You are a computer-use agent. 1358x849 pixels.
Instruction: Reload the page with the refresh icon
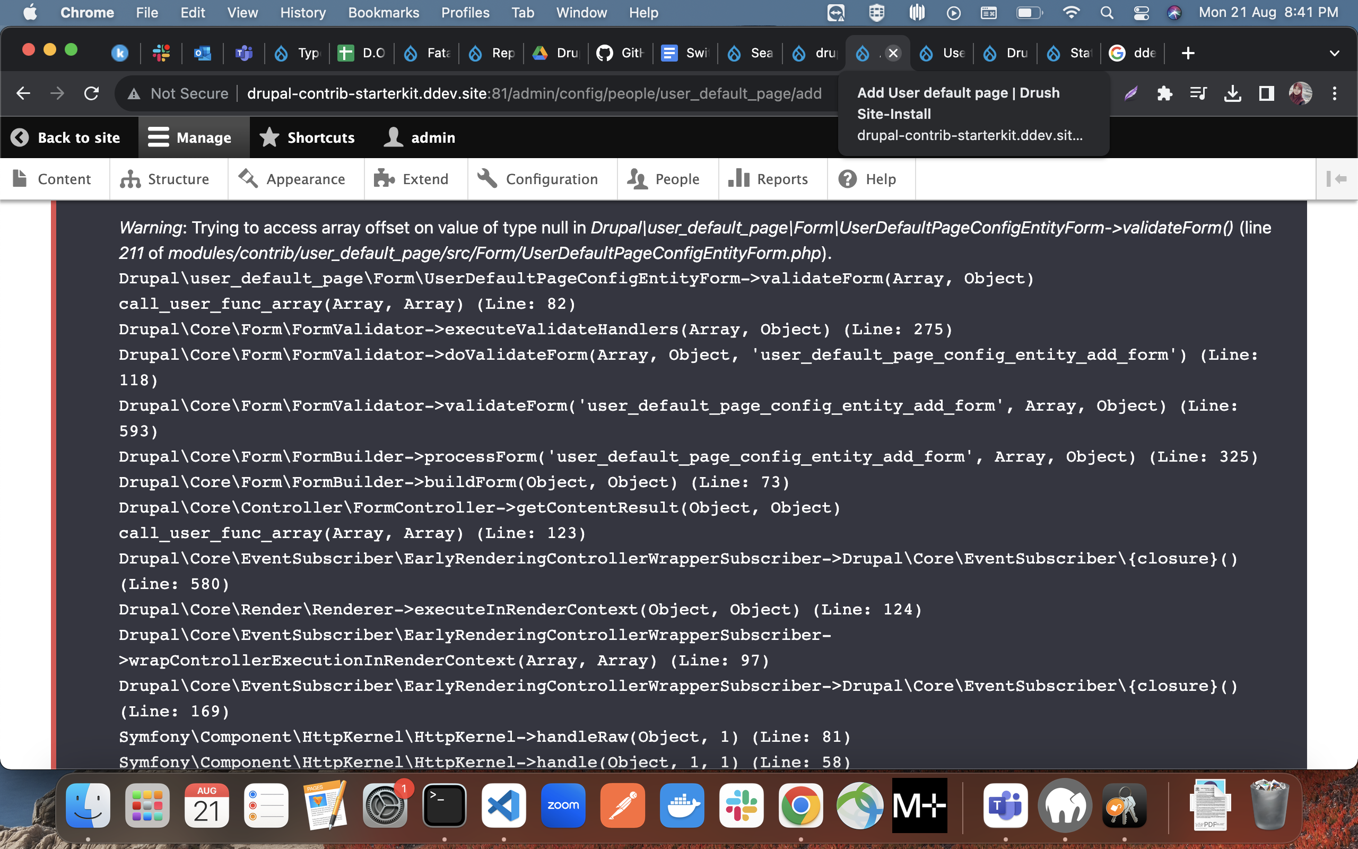coord(91,93)
